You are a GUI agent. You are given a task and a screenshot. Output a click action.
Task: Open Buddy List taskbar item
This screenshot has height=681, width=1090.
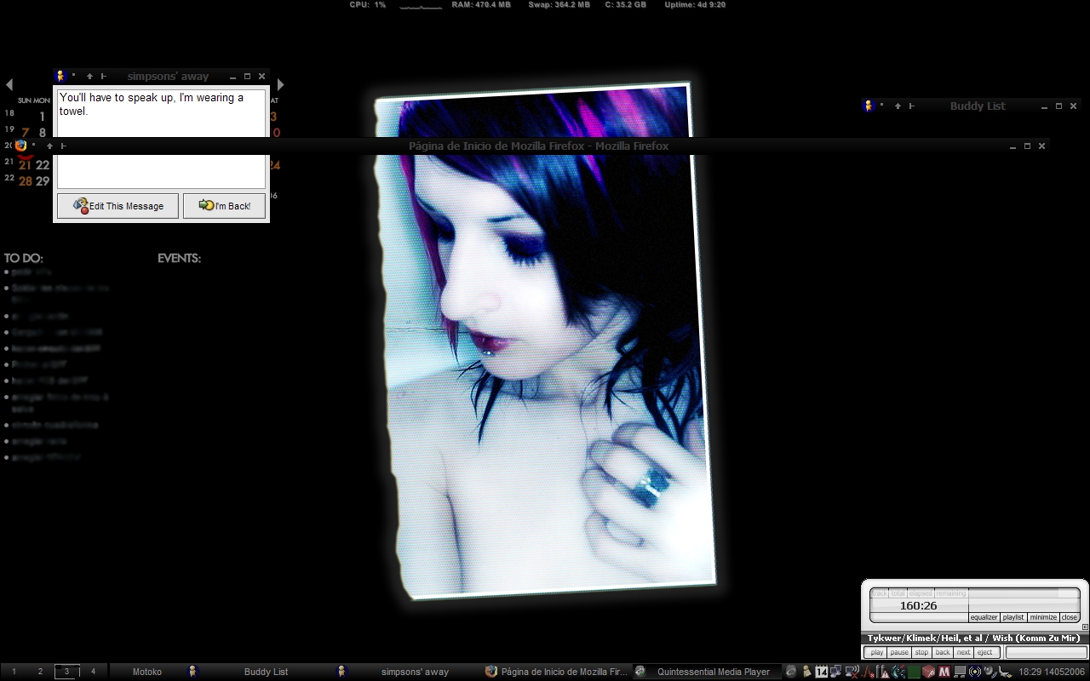(x=259, y=672)
